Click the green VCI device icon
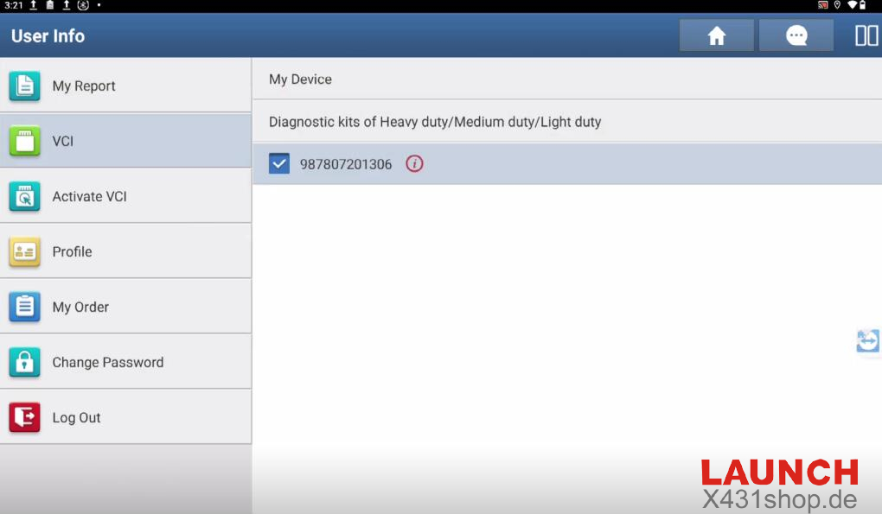The height and width of the screenshot is (514, 882). (x=24, y=141)
